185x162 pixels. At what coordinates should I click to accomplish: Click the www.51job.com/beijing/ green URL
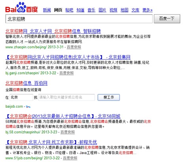[24, 158]
